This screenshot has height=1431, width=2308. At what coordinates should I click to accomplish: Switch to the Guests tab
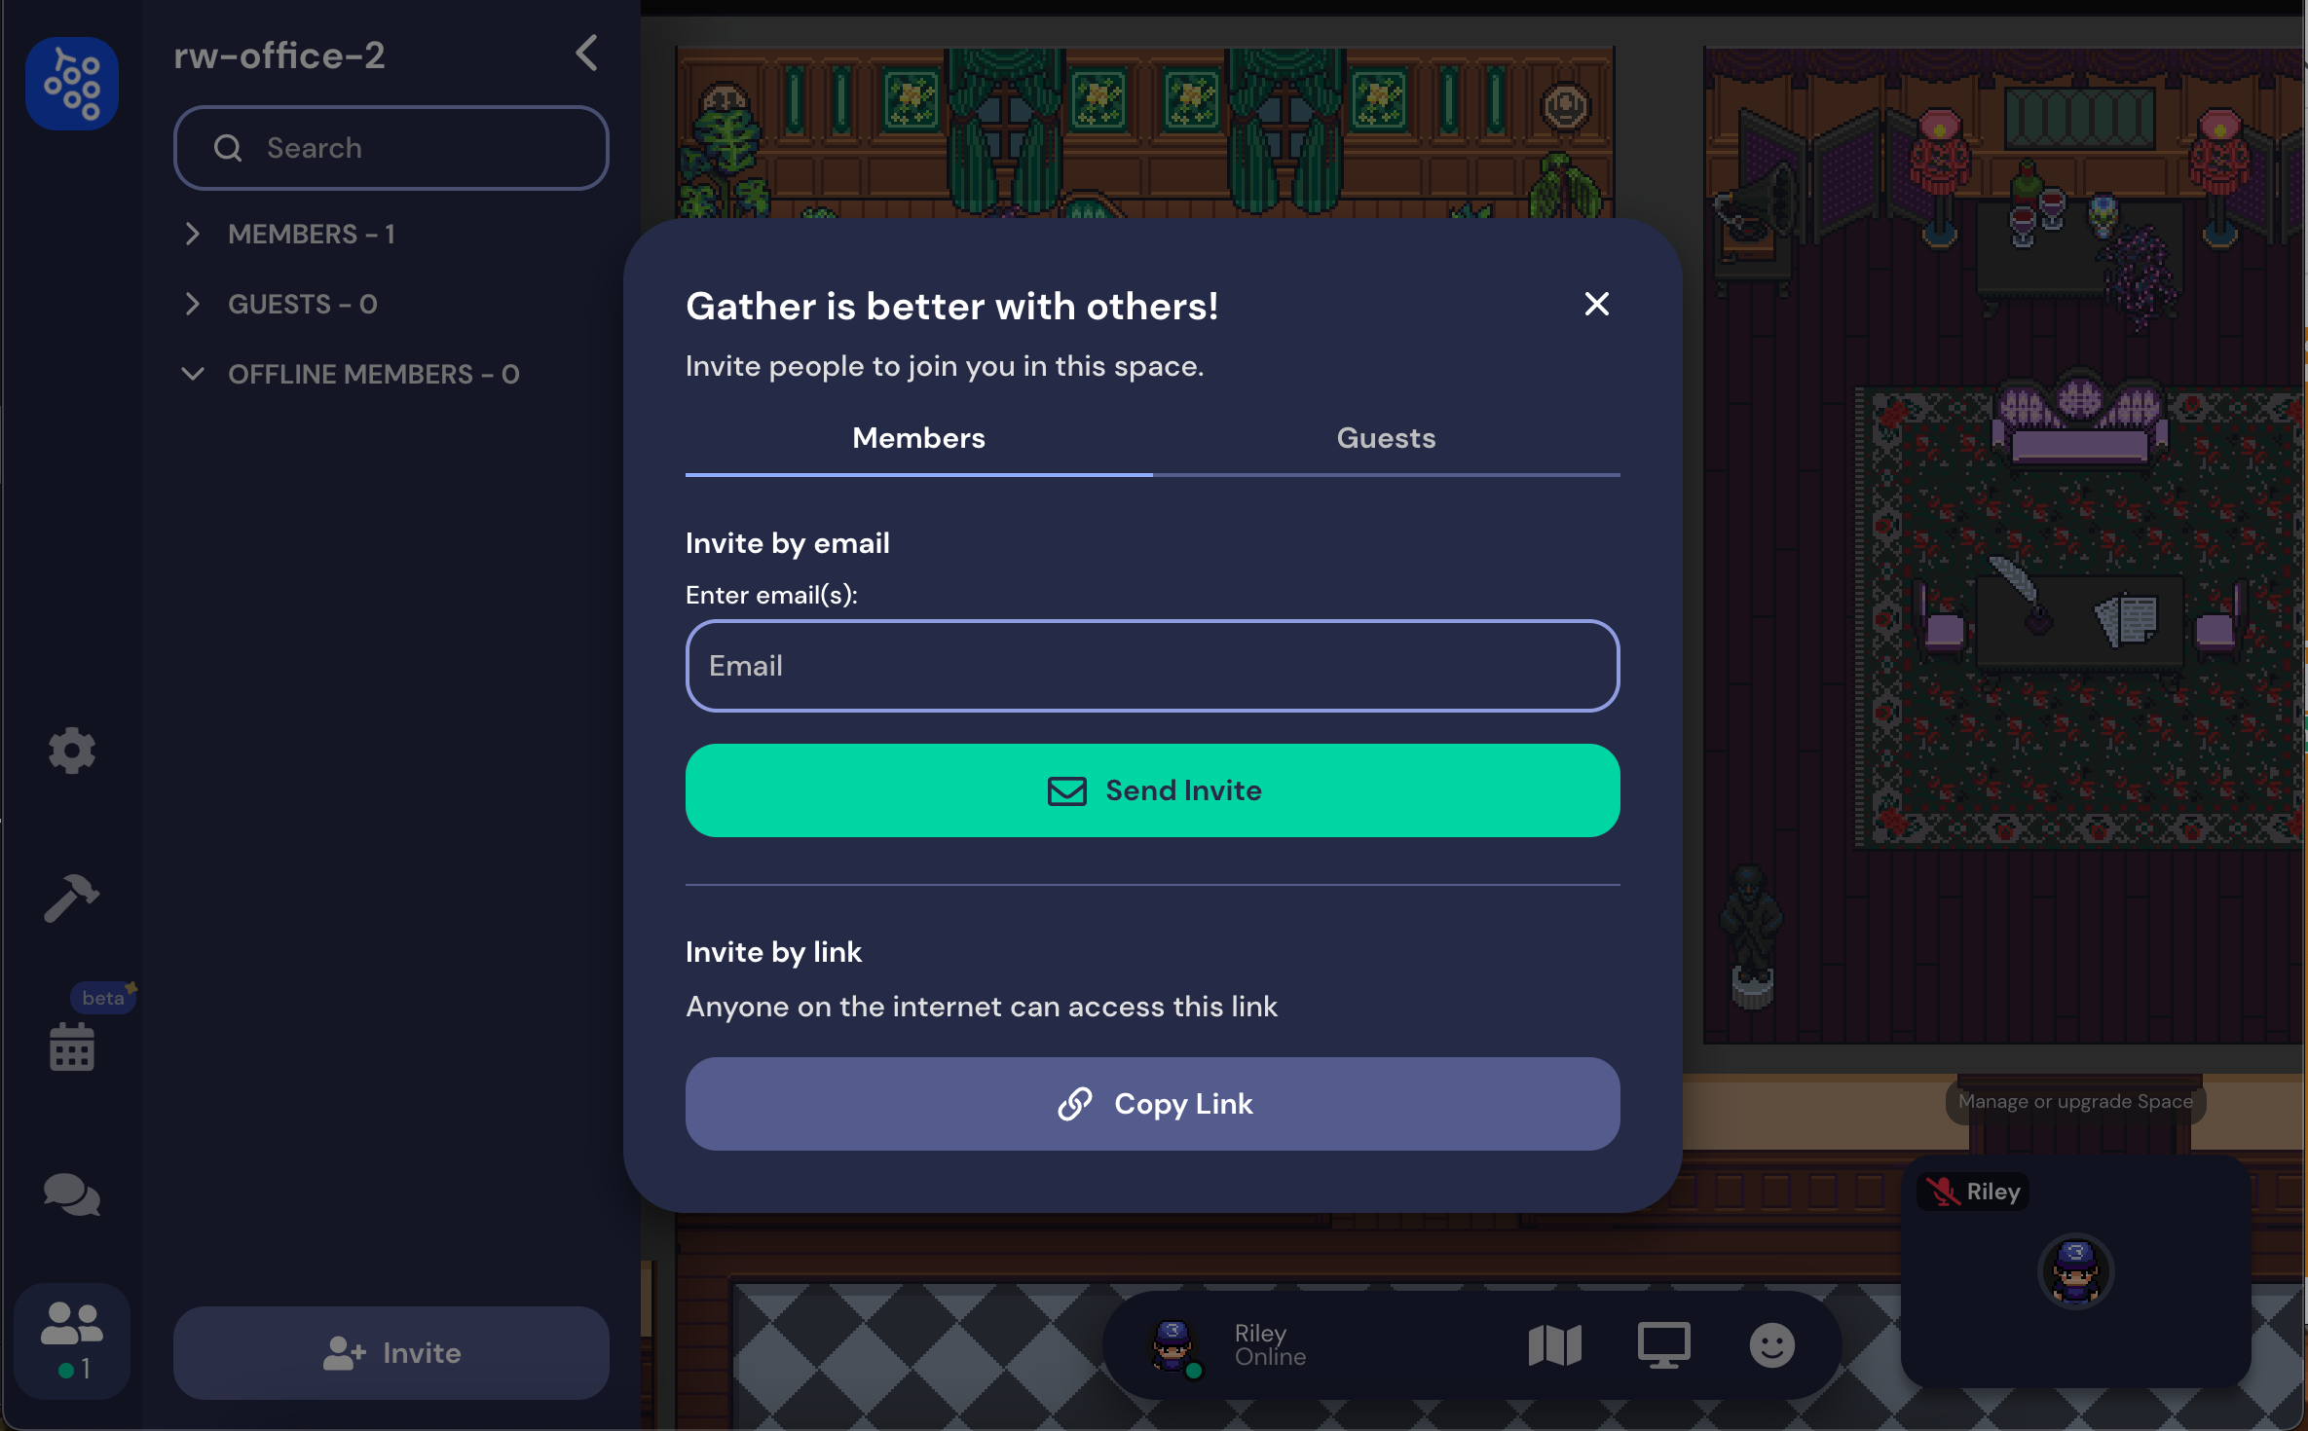click(x=1385, y=437)
